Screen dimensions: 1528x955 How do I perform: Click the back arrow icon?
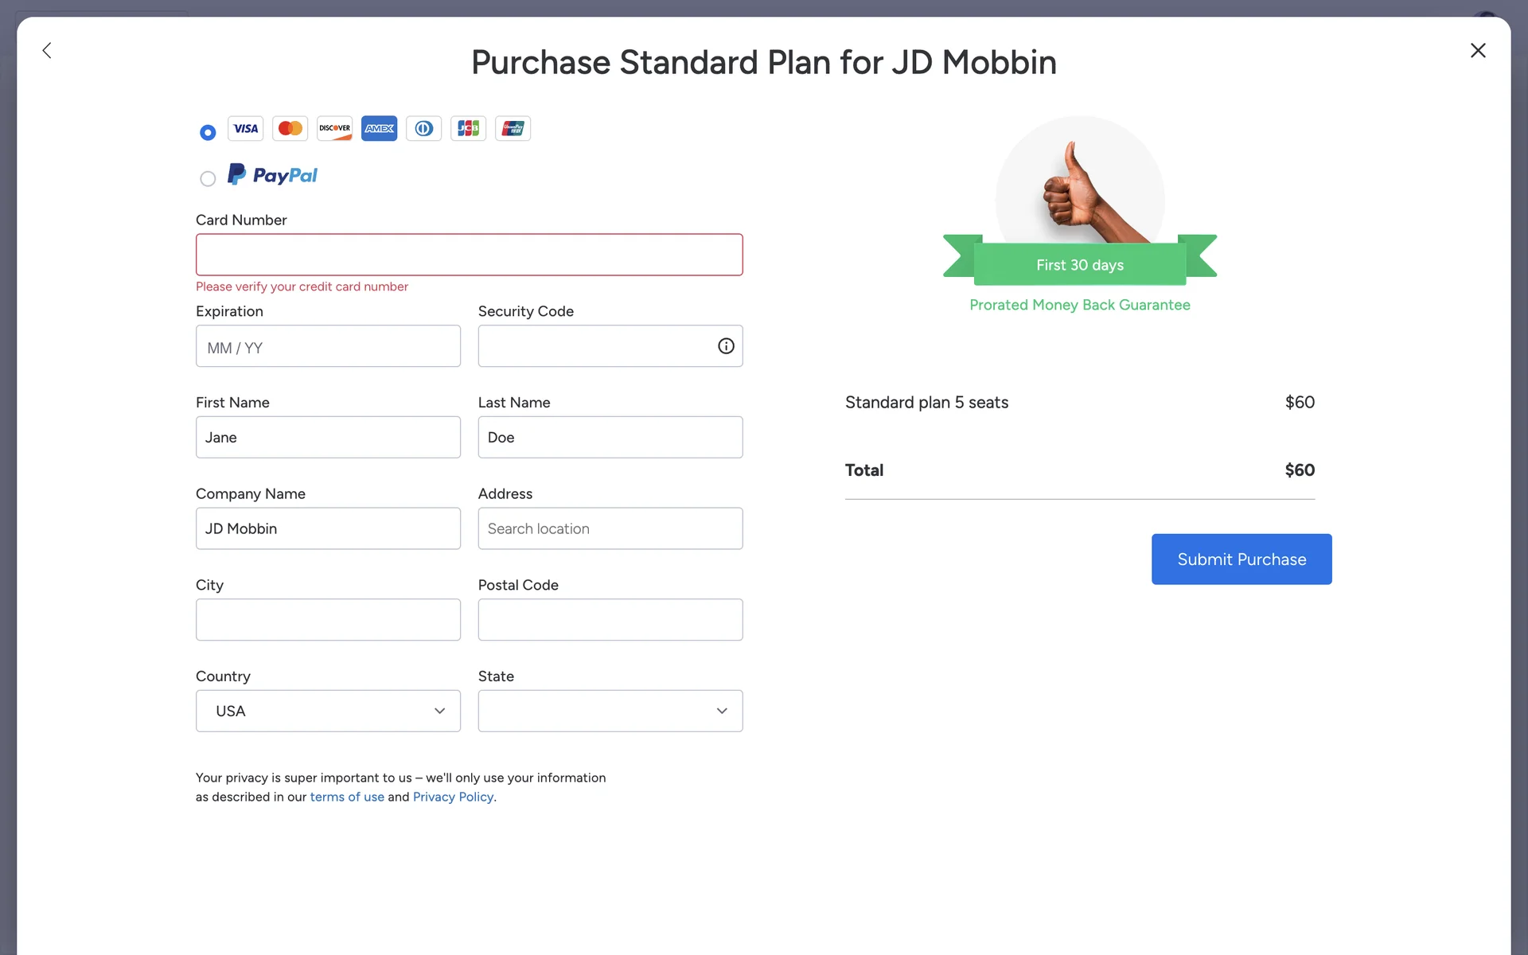[x=47, y=51]
